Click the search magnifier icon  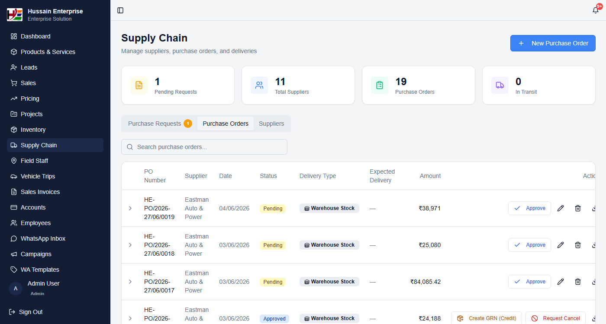pos(130,147)
